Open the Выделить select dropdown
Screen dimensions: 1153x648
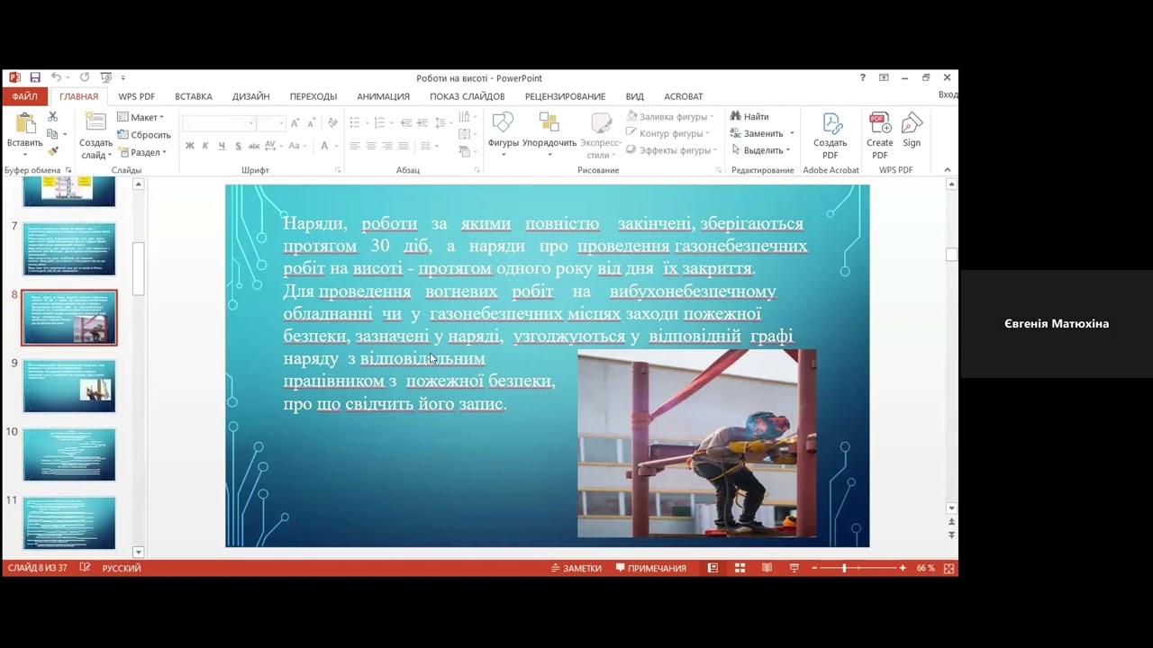pyautogui.click(x=760, y=150)
